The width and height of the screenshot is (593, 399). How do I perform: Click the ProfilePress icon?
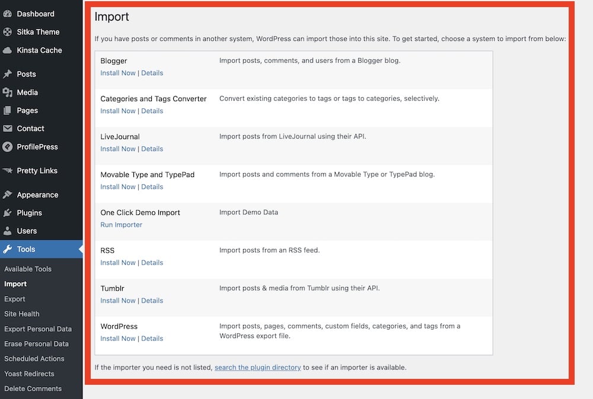[x=8, y=147]
